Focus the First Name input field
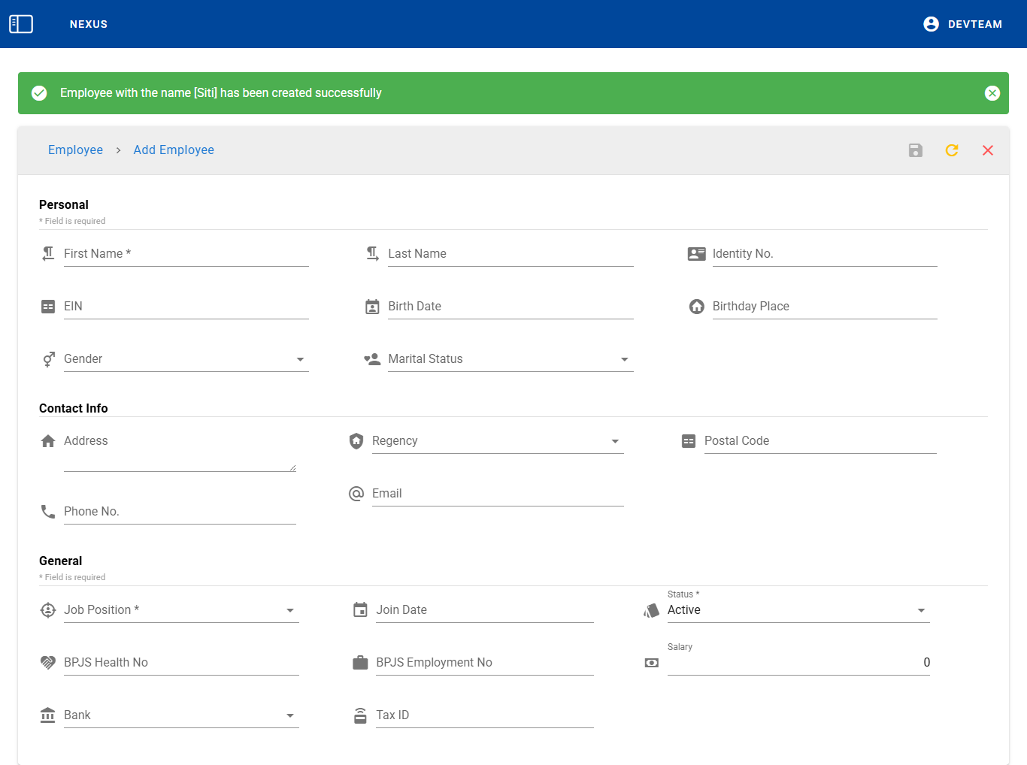The image size is (1027, 765). 186,254
